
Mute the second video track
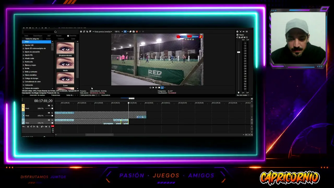(49, 113)
